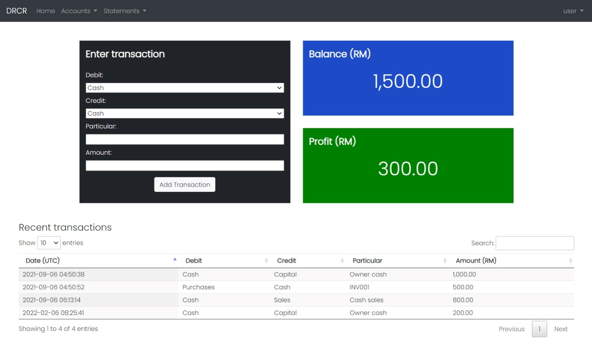This screenshot has height=338, width=592.
Task: Sort table by Amount (RM) column
Action: pyautogui.click(x=511, y=261)
